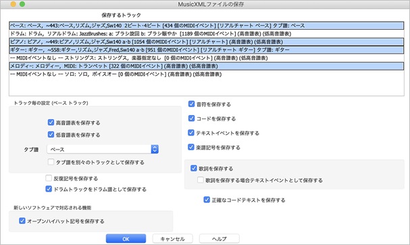Enable タブ譜を別々のトラックとして保存する
Viewport: 410px width, 245px height.
pos(51,162)
